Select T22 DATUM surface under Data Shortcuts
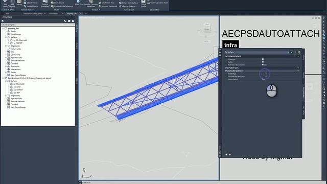 pyautogui.click(x=18, y=90)
